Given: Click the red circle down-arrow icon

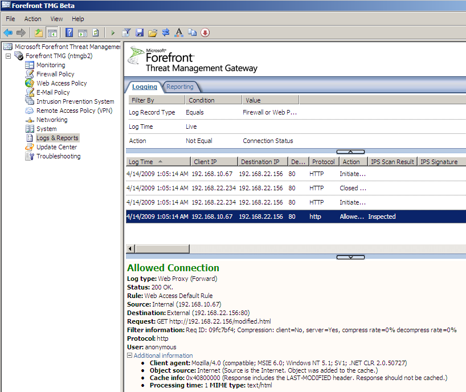Looking at the screenshot, I should tap(205, 32).
